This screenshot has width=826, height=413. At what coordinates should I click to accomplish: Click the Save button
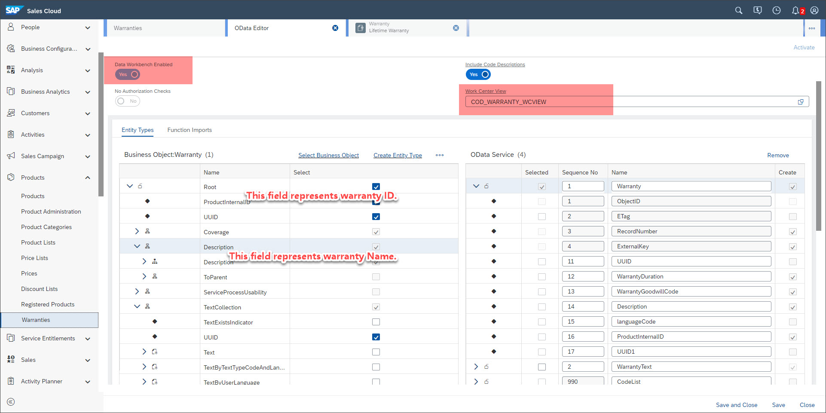(x=778, y=405)
